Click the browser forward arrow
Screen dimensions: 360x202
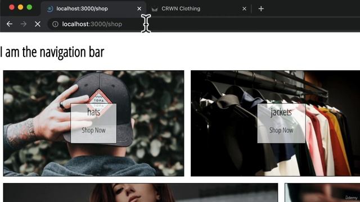(24, 24)
